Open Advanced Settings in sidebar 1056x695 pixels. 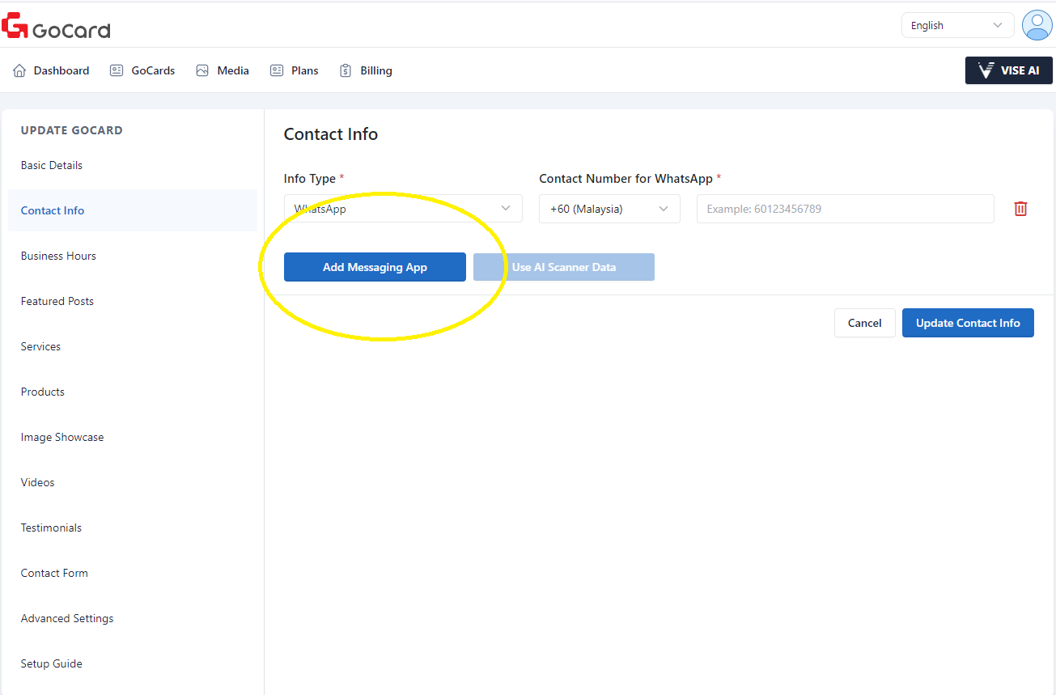[x=67, y=618]
